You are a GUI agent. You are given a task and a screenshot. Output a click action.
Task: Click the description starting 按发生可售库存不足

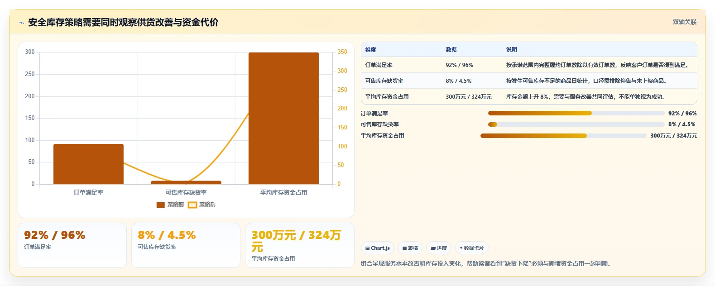point(586,81)
